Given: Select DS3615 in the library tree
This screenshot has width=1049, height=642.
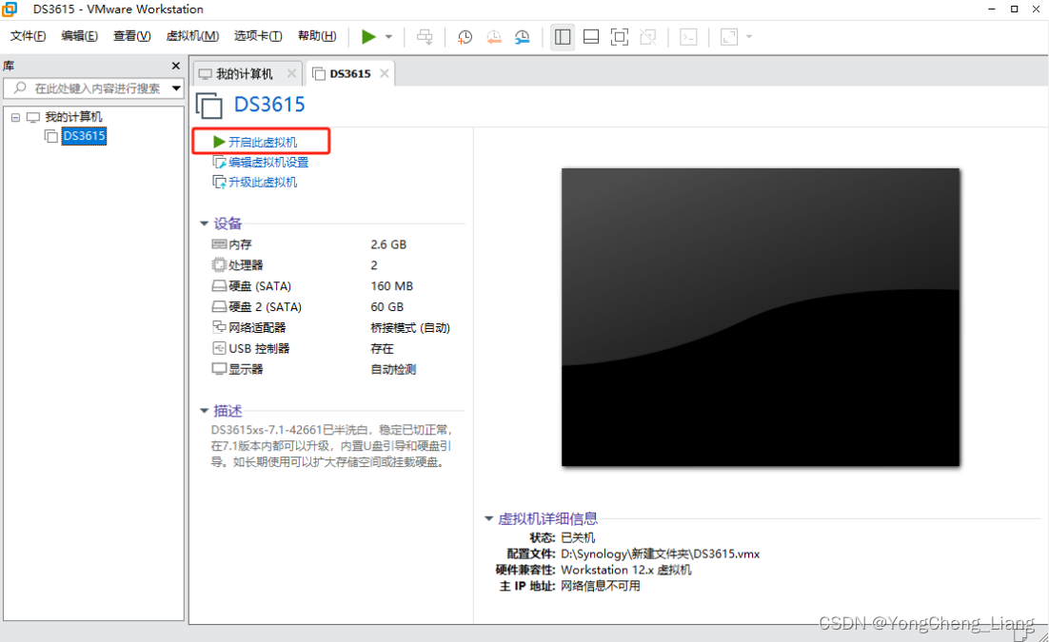Looking at the screenshot, I should [x=84, y=136].
